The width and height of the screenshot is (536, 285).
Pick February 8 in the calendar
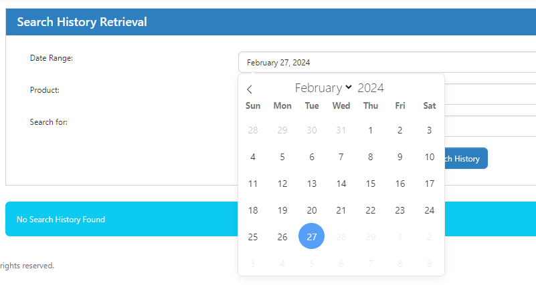(x=371, y=157)
